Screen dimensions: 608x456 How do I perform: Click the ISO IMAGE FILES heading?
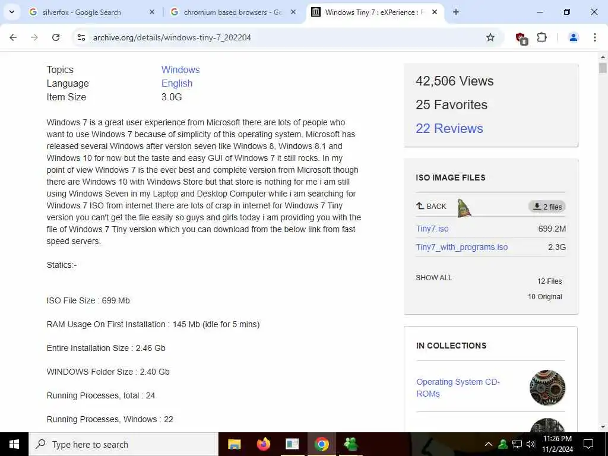point(451,178)
